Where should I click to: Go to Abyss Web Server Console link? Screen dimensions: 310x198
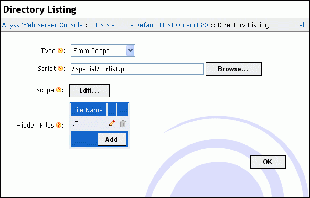click(x=42, y=25)
